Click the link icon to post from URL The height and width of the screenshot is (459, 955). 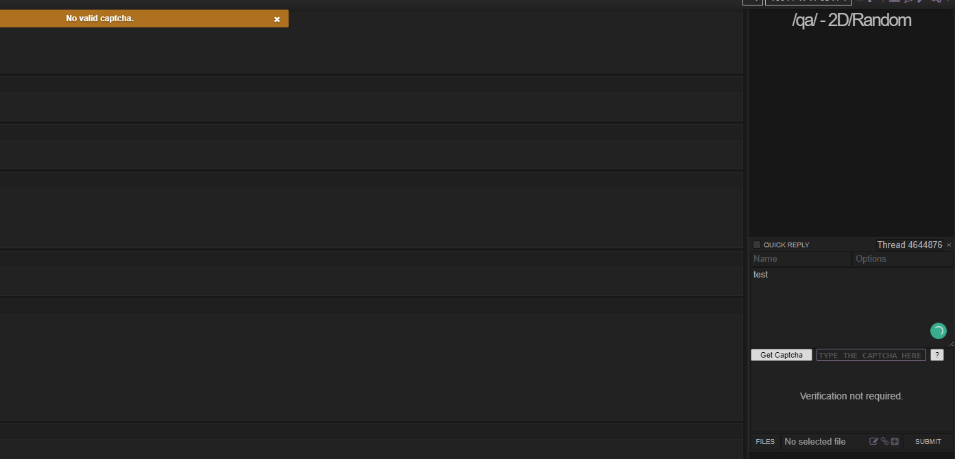coord(884,442)
